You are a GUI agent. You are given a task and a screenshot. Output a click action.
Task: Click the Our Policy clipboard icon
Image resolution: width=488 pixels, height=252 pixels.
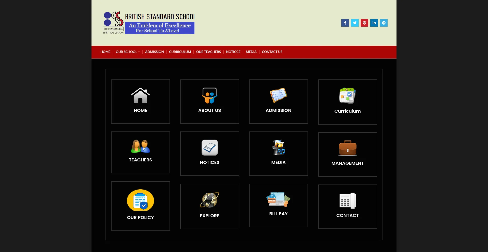(x=140, y=200)
